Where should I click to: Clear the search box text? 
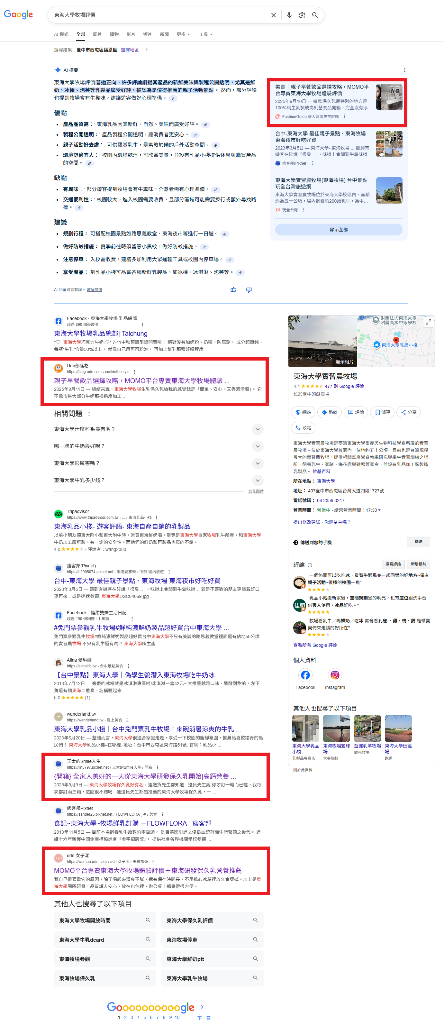click(x=273, y=15)
